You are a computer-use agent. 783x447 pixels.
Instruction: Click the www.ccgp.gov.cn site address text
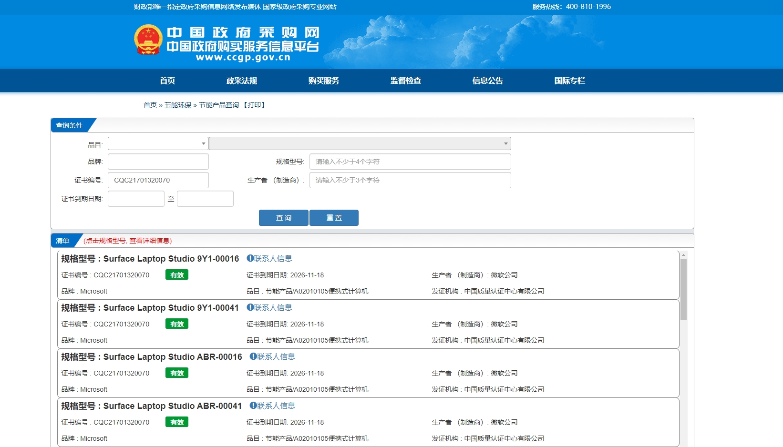tap(243, 58)
